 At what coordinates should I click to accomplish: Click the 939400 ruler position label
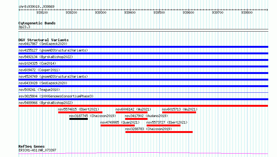point(130,12)
